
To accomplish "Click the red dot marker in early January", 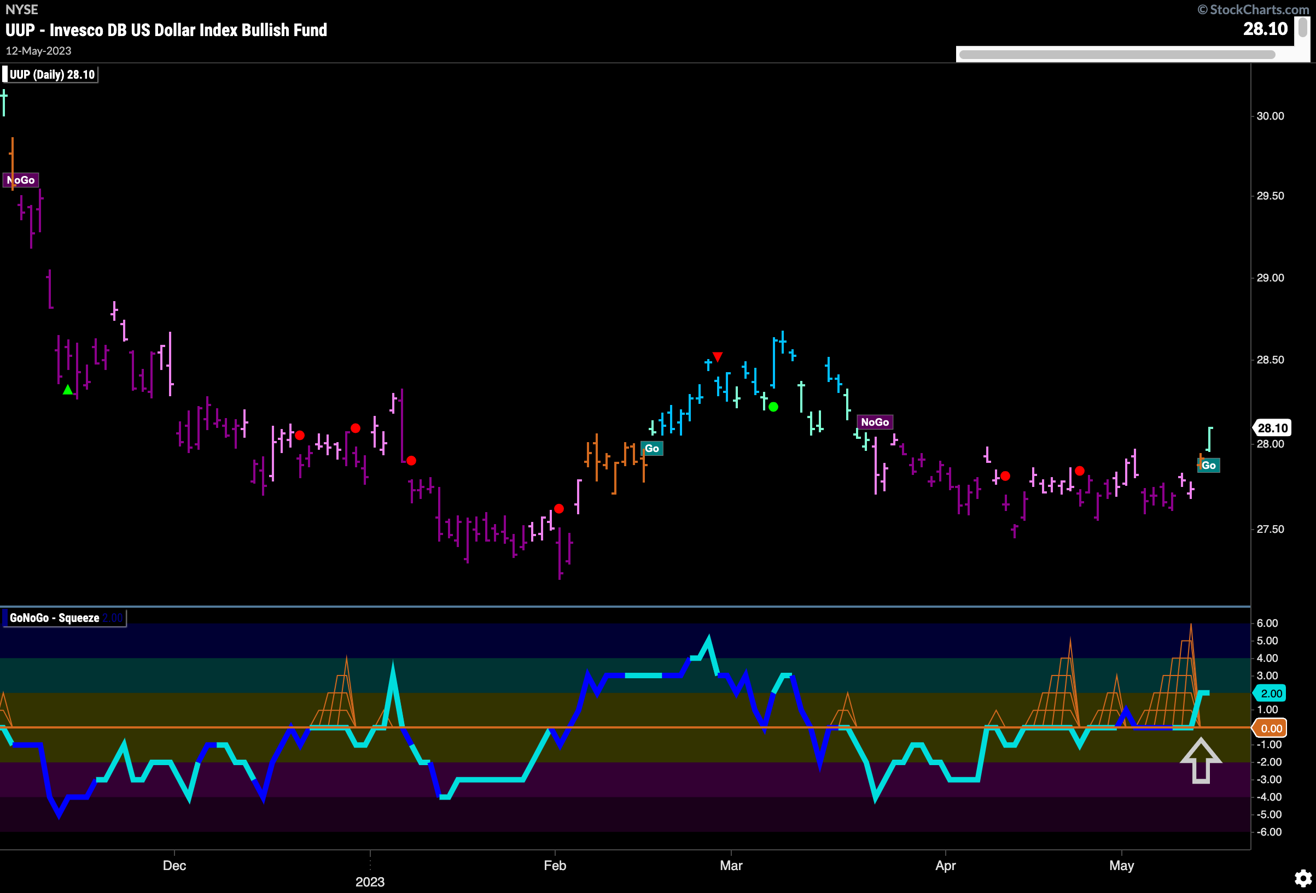I will pyautogui.click(x=411, y=461).
